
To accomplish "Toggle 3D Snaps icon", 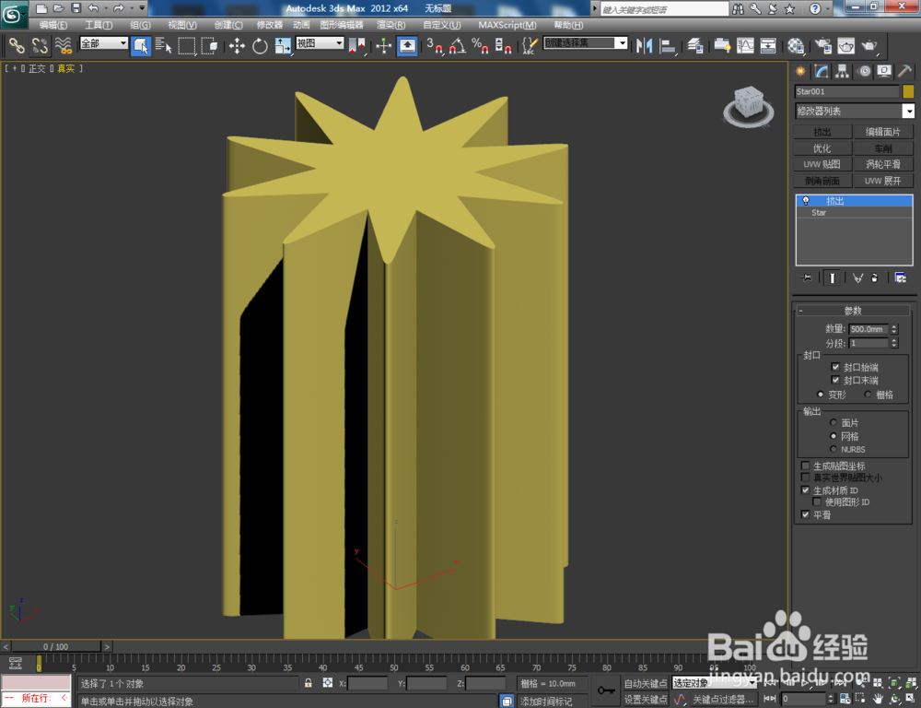I will coord(435,45).
